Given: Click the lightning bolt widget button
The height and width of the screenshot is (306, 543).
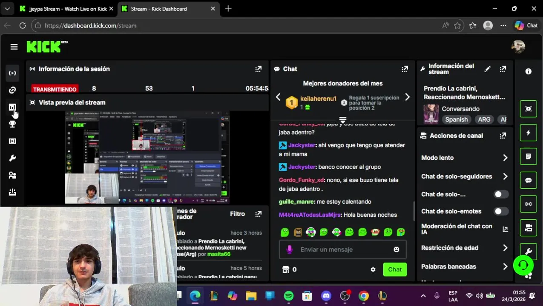Looking at the screenshot, I should click(x=529, y=133).
